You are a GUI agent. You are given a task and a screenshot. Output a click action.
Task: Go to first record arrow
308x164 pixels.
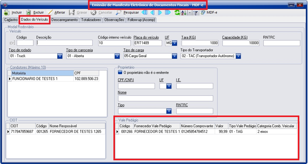click(x=144, y=12)
